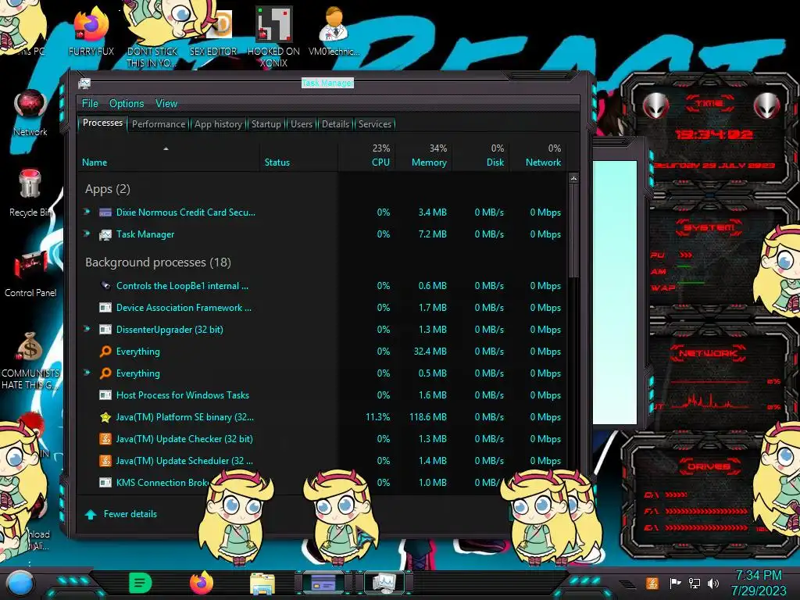Open the File menu in Task Manager
This screenshot has width=800, height=600.
tap(90, 104)
